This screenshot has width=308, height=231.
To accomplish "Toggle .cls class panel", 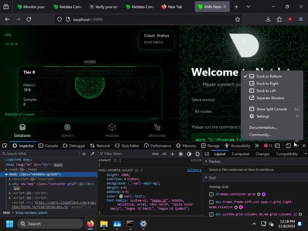I will tap(164, 154).
